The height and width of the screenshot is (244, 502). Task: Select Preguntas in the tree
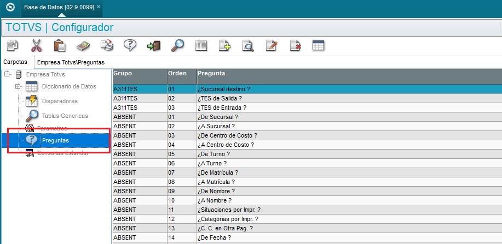pos(55,140)
